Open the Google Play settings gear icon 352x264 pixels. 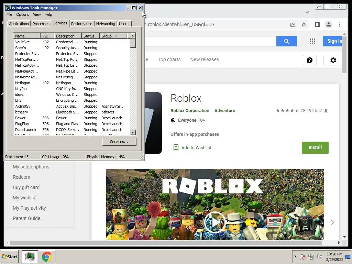click(x=333, y=60)
